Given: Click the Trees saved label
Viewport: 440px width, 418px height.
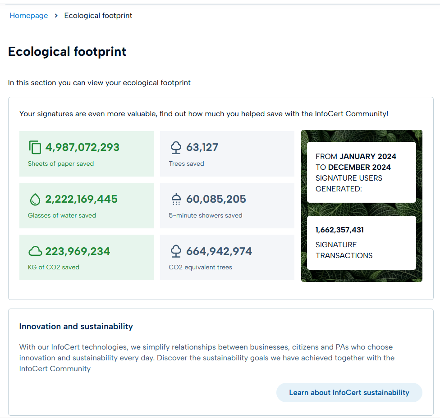Looking at the screenshot, I should pyautogui.click(x=186, y=164).
